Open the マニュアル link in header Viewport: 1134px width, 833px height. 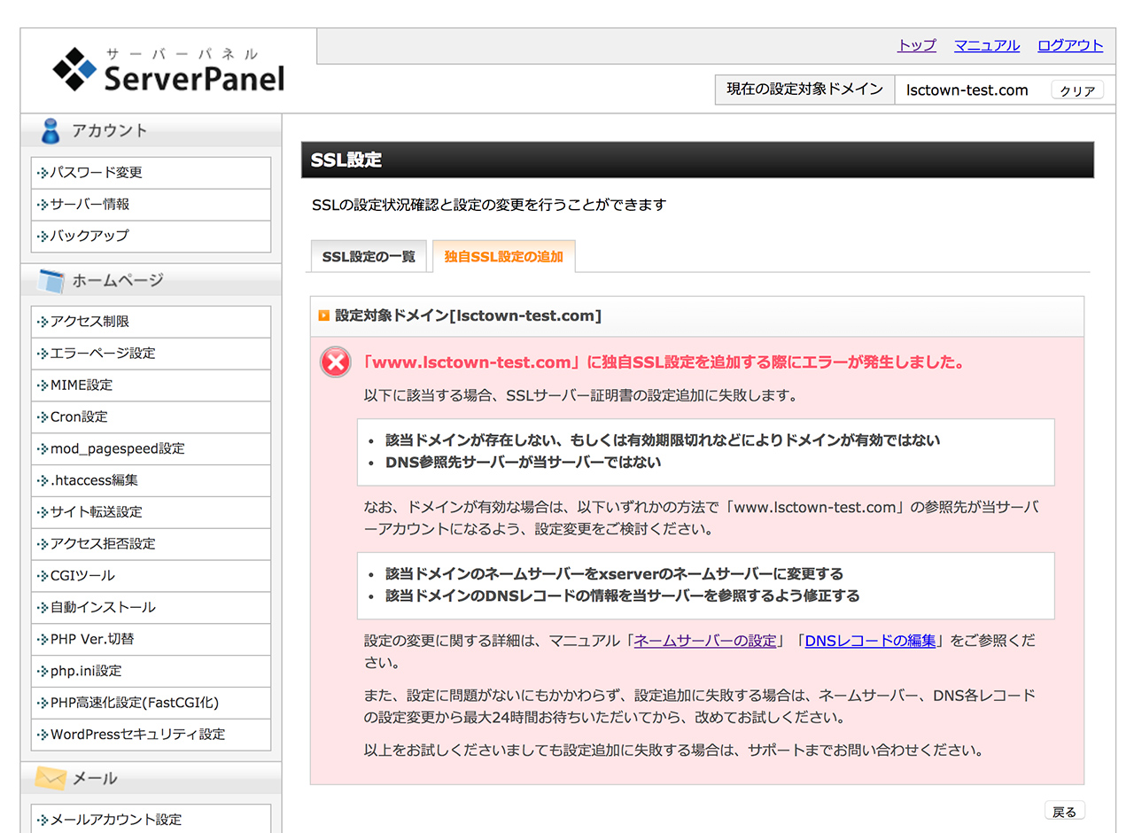point(986,45)
